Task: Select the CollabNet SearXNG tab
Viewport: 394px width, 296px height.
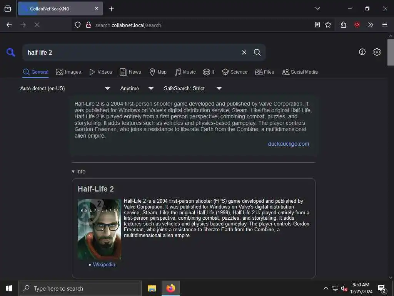Action: tap(60, 8)
